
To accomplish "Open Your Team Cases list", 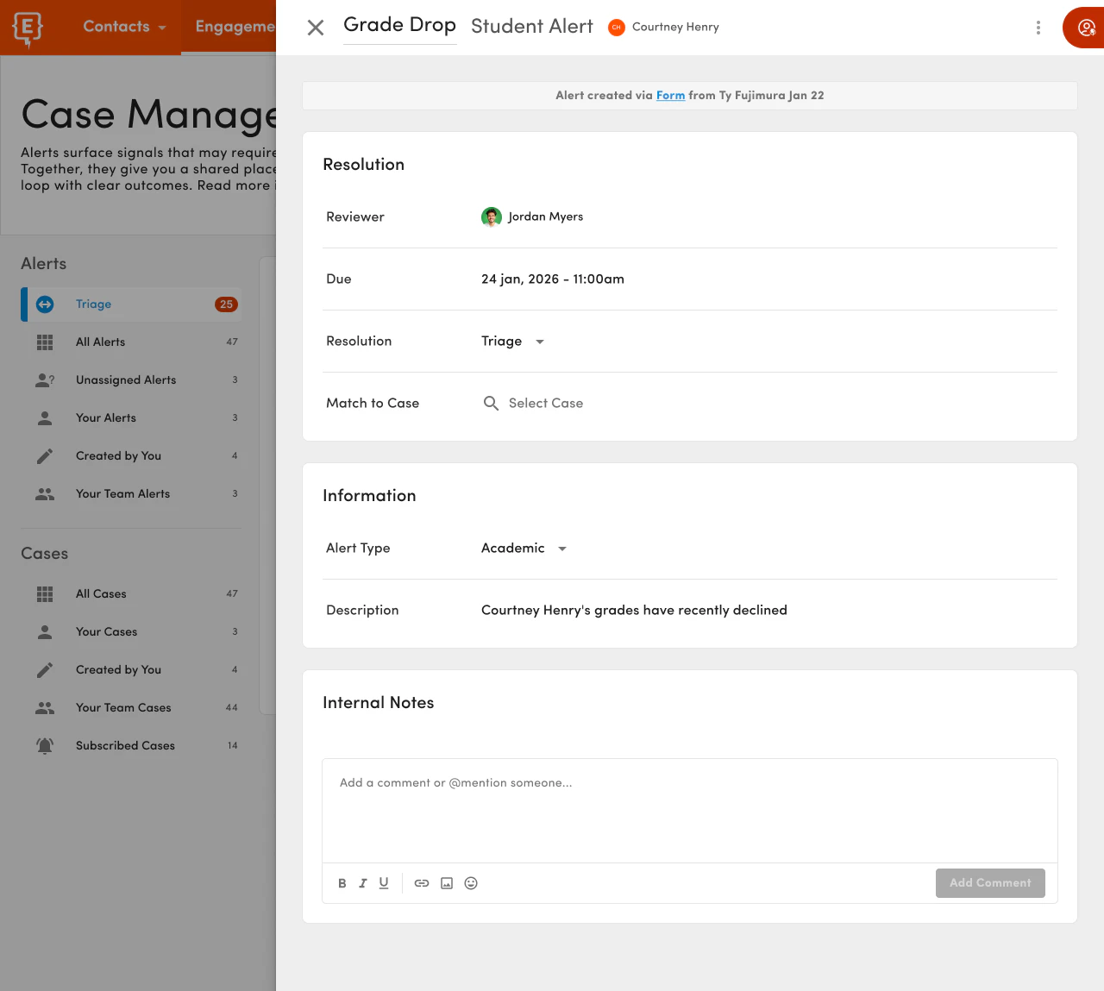I will click(x=132, y=708).
